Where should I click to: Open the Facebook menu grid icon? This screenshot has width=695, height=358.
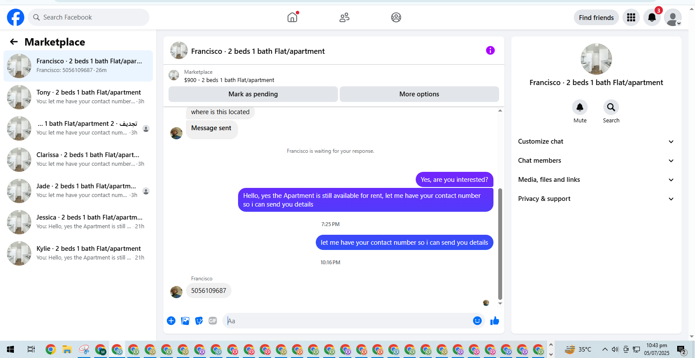(631, 17)
